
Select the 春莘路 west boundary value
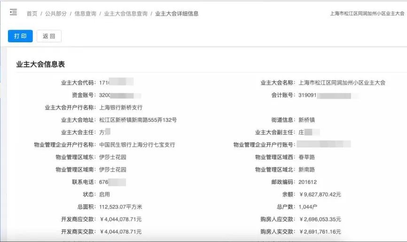(307, 157)
